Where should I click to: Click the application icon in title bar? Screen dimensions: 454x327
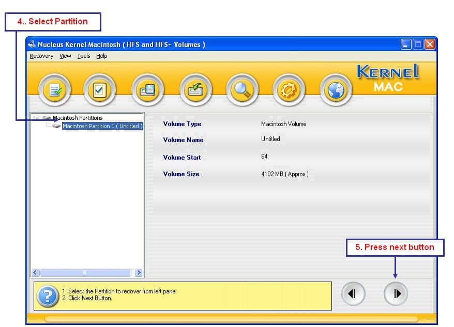[x=32, y=44]
